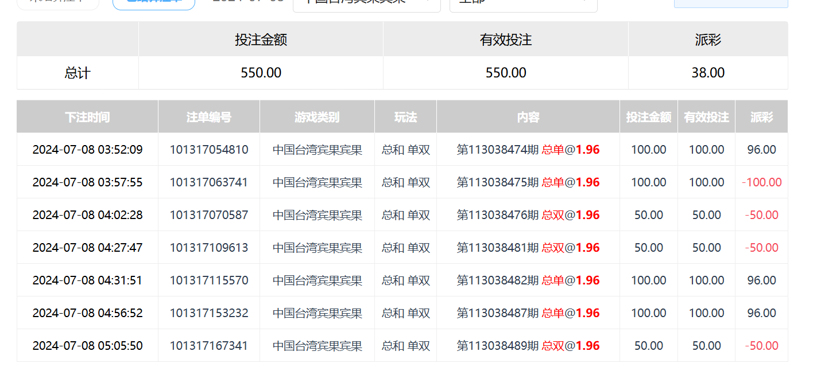Screen dimensions: 817x367
Task: Click the 游戏类别 column header
Action: click(x=317, y=117)
